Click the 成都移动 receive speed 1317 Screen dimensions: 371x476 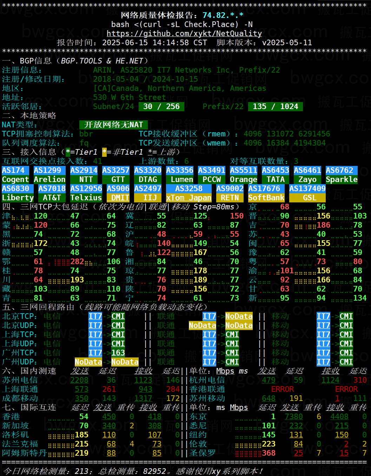(143, 398)
